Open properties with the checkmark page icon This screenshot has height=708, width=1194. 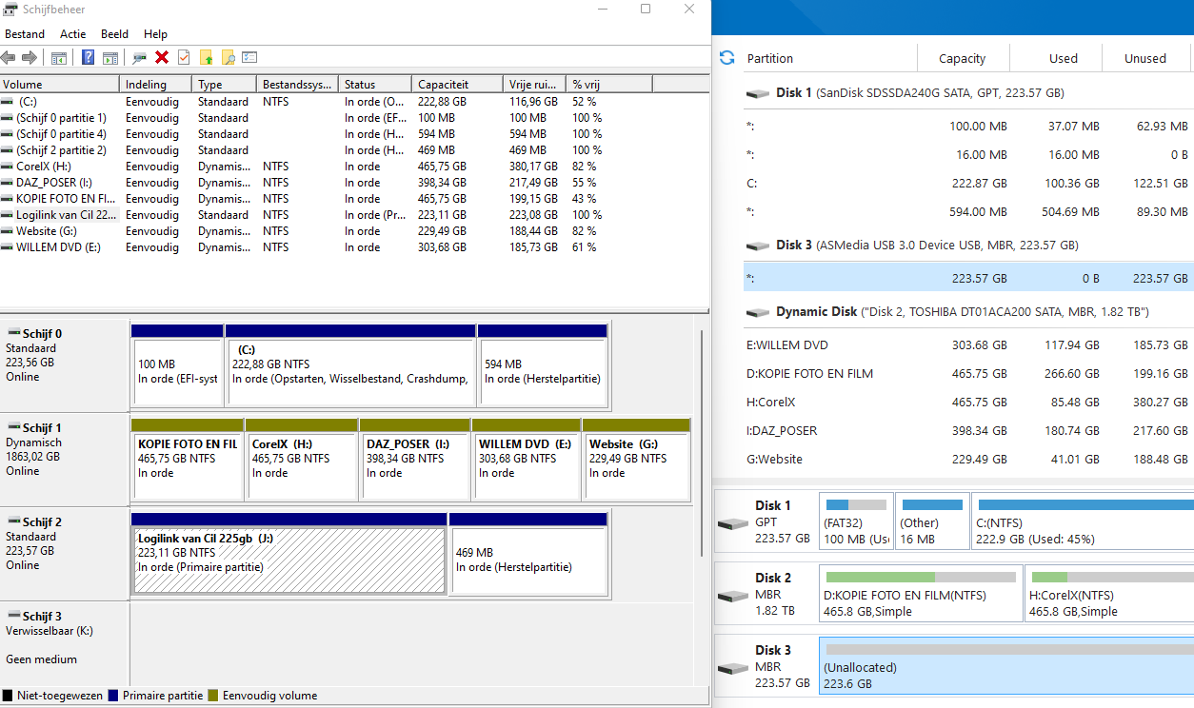184,58
